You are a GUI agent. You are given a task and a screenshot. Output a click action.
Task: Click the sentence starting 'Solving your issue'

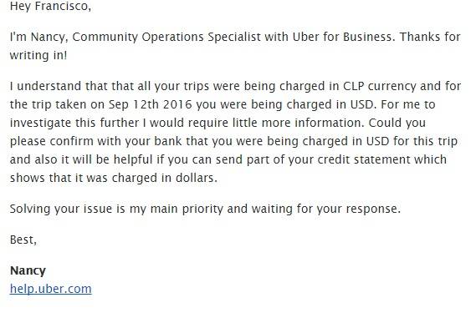pos(206,209)
